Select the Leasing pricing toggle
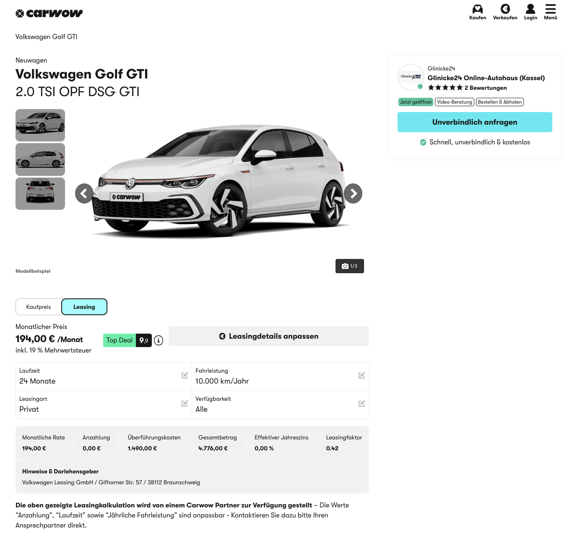 84,307
